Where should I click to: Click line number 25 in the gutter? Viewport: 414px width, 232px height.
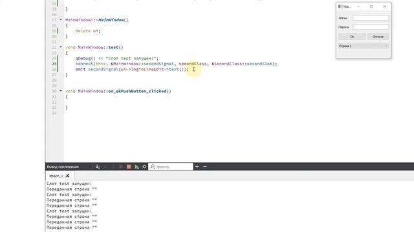pos(54,64)
